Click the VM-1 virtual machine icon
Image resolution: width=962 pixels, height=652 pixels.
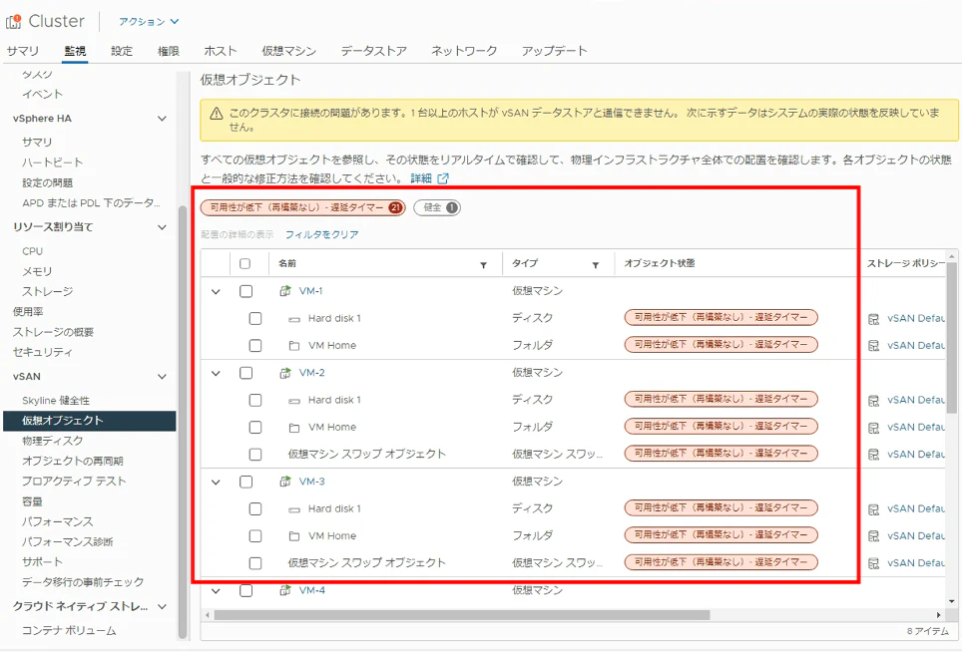[x=285, y=291]
